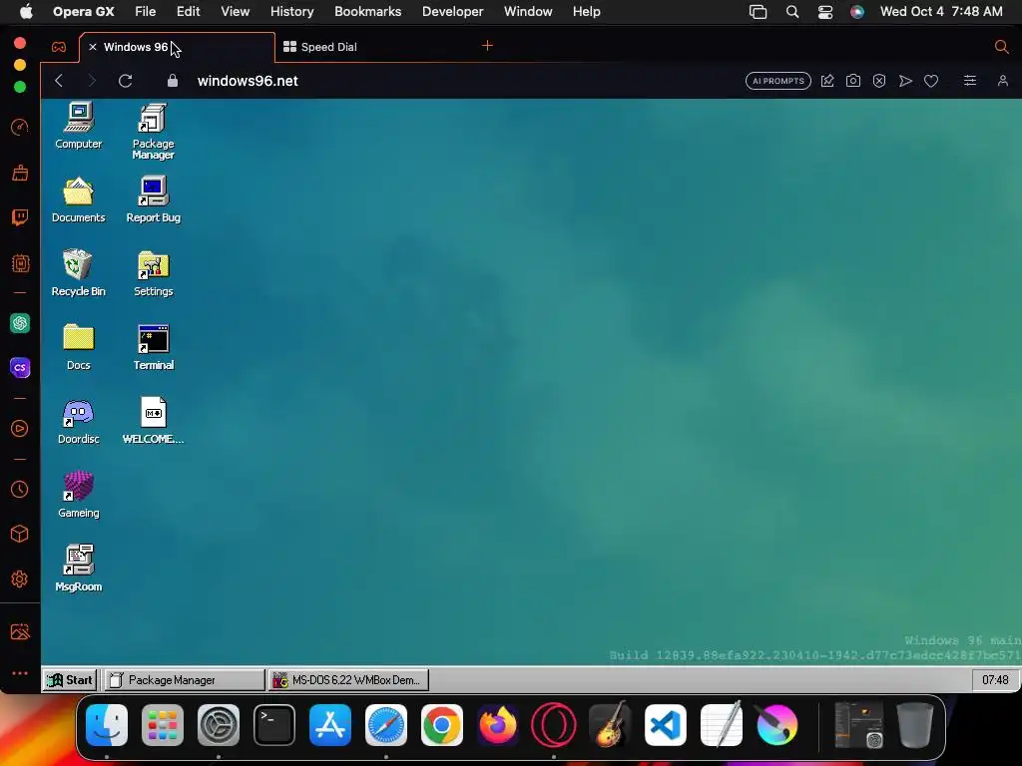
Task: Open ChatGPT in the sidebar
Action: [x=20, y=323]
